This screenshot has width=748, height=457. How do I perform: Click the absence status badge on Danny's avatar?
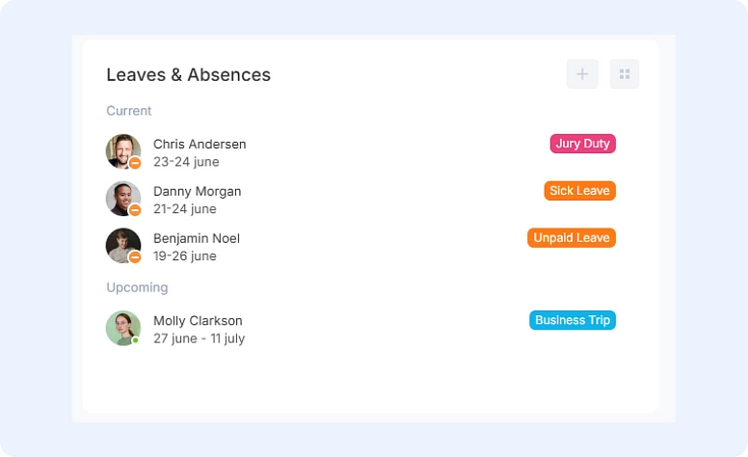click(x=135, y=210)
